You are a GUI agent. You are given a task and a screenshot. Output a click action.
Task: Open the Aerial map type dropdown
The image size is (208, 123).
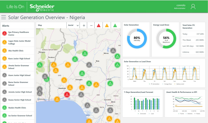click(x=73, y=25)
